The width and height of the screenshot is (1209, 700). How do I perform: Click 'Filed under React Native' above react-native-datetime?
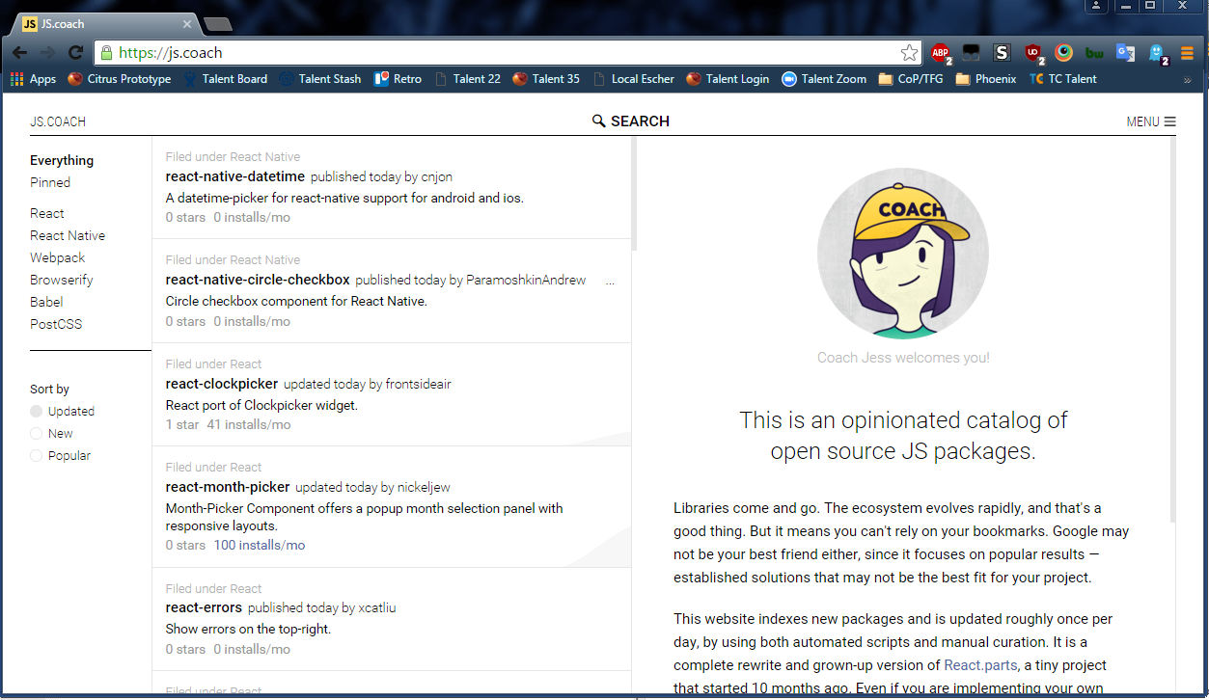(233, 156)
